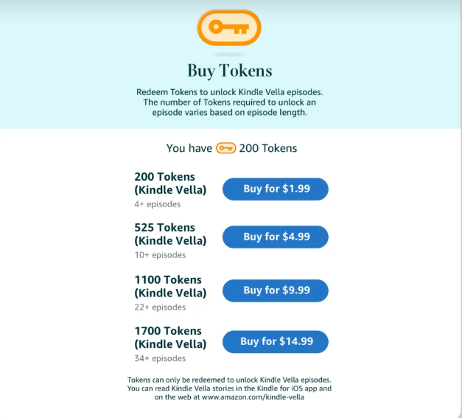Select the Buy for $9.99 button
This screenshot has width=462, height=418.
(275, 290)
